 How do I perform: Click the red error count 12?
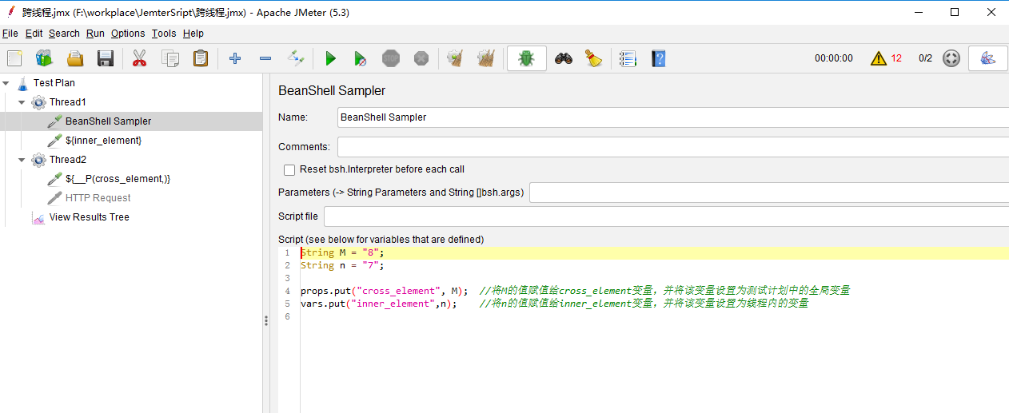896,58
